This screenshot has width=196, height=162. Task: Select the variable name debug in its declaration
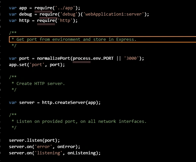[x=26, y=14]
